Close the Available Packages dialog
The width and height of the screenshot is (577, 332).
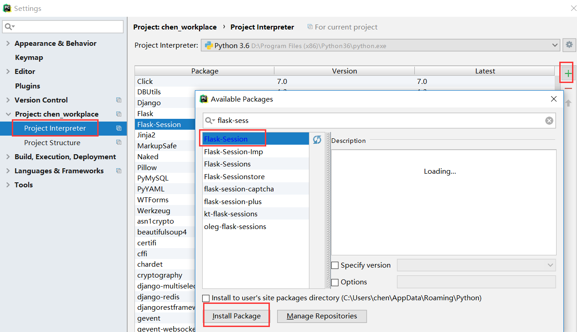[554, 99]
